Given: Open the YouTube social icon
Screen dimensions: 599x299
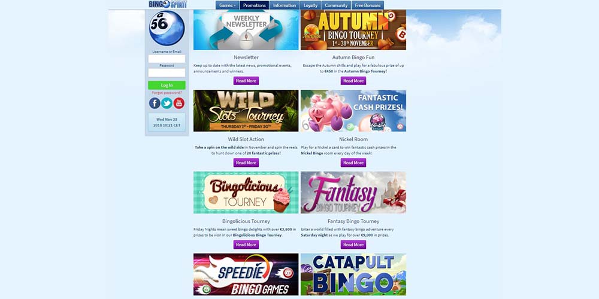Looking at the screenshot, I should 179,103.
